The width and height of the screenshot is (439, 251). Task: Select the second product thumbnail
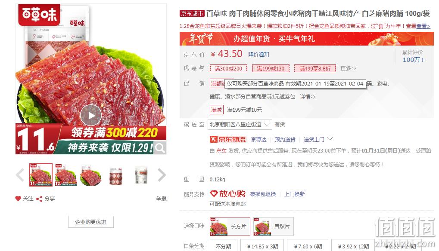point(66,175)
